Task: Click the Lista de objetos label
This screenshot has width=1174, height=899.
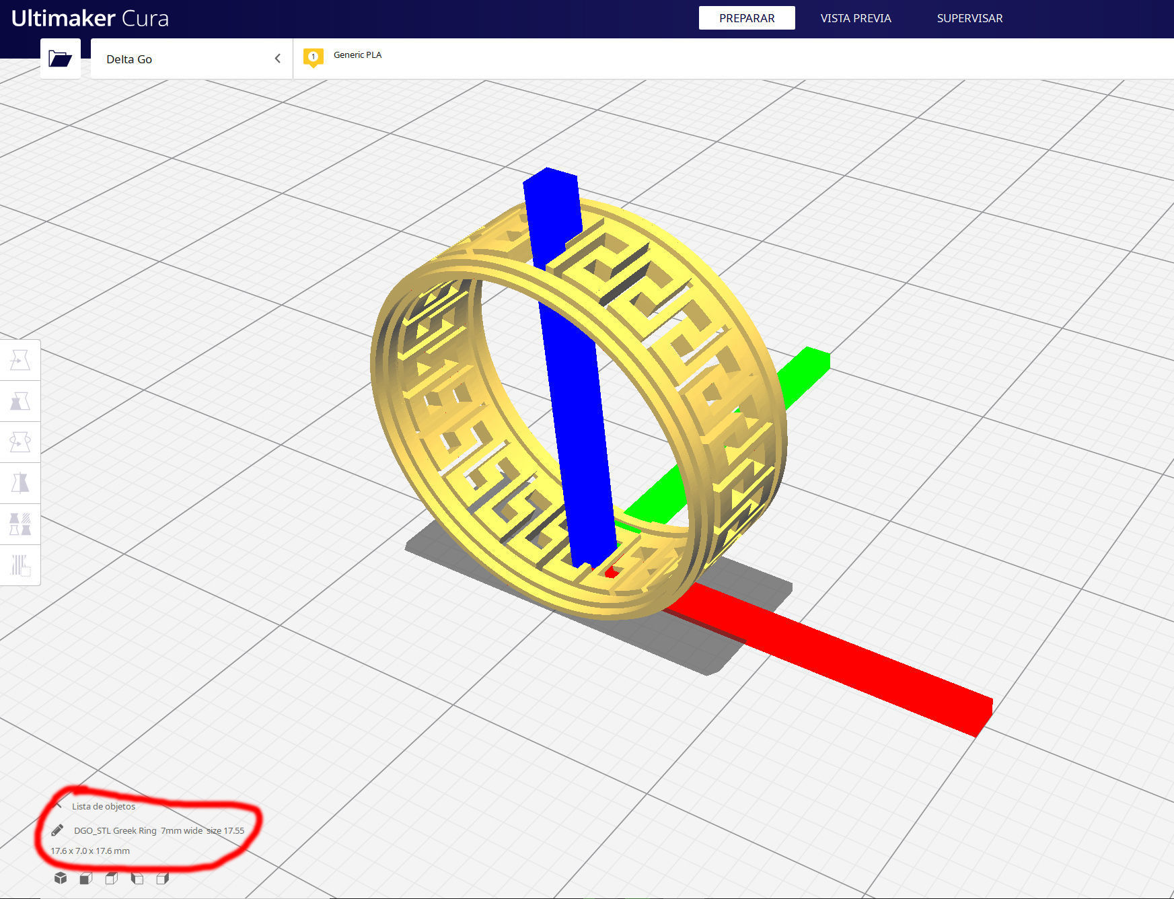Action: click(x=104, y=806)
